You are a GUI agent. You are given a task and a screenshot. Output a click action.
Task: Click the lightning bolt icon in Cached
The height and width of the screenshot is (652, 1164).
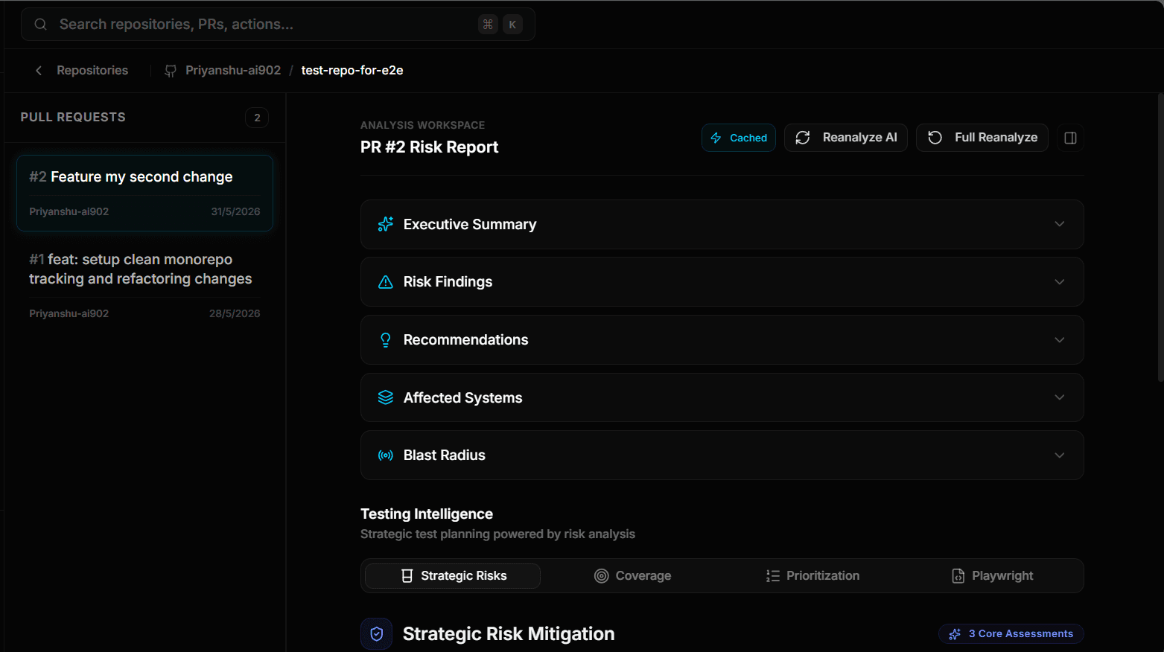pos(716,138)
